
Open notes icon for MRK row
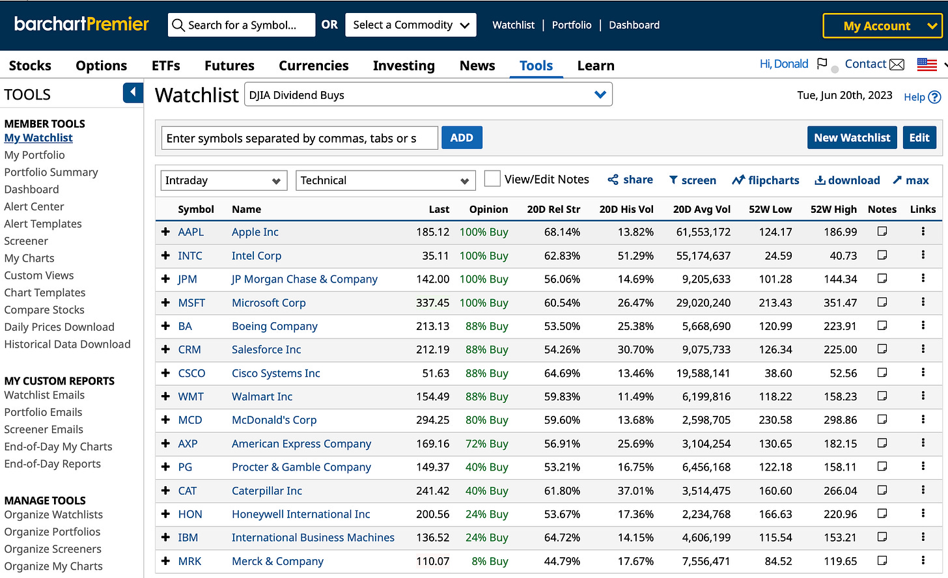pyautogui.click(x=882, y=560)
